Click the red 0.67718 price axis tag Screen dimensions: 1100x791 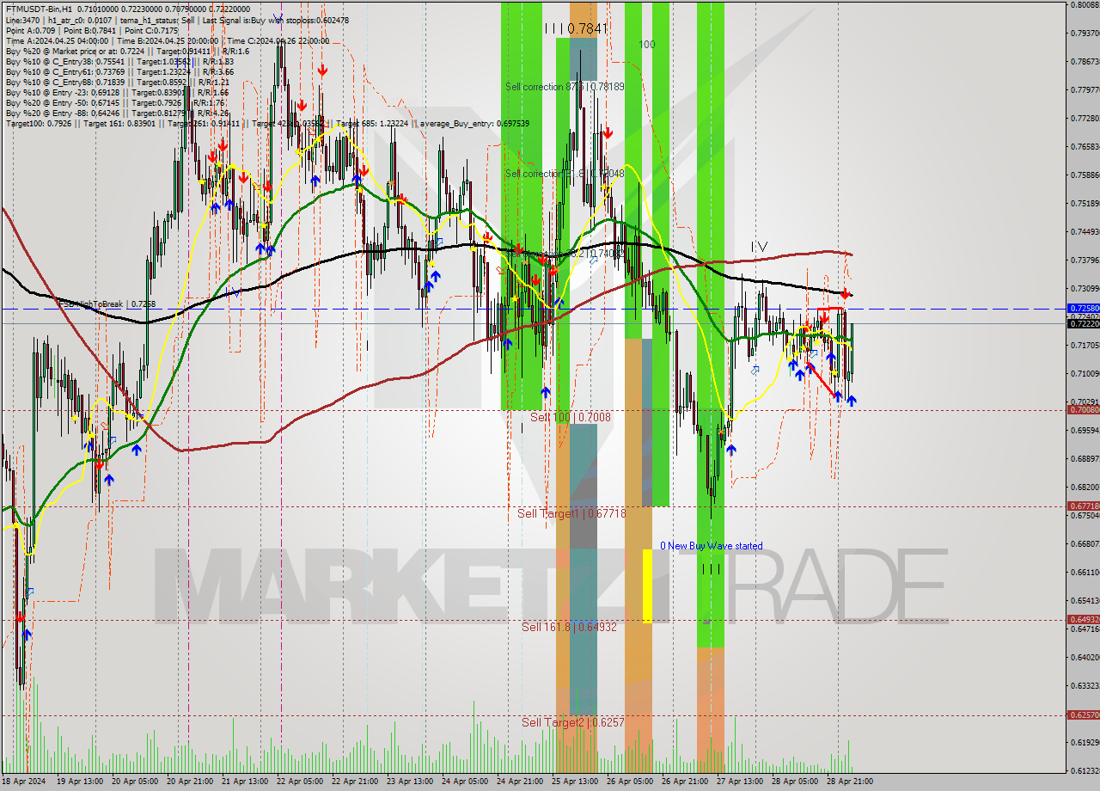click(1083, 506)
